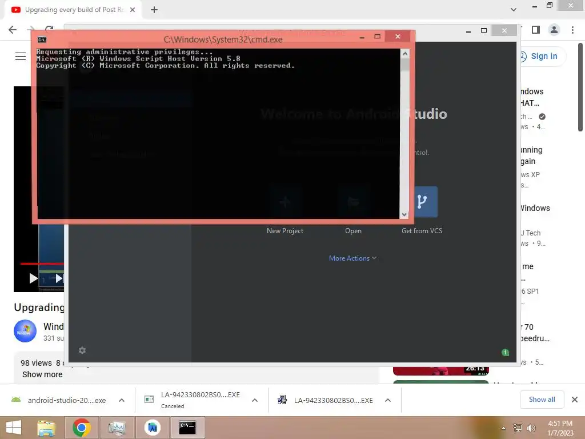585x439 pixels.
Task: Open YouTube hamburger guide menu
Action: pyautogui.click(x=21, y=57)
